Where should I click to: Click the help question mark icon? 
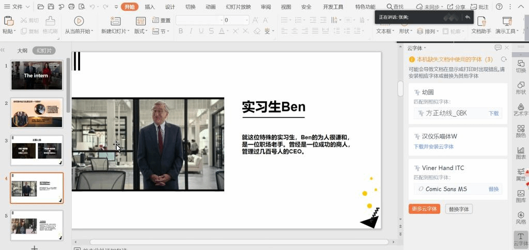point(500,7)
